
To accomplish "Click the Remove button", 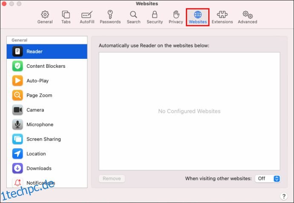I will 112,178.
